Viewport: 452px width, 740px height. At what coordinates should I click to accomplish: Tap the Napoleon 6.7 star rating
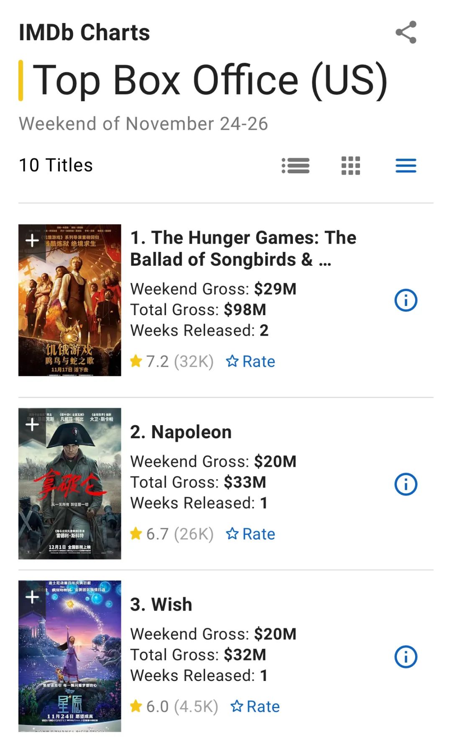(172, 534)
